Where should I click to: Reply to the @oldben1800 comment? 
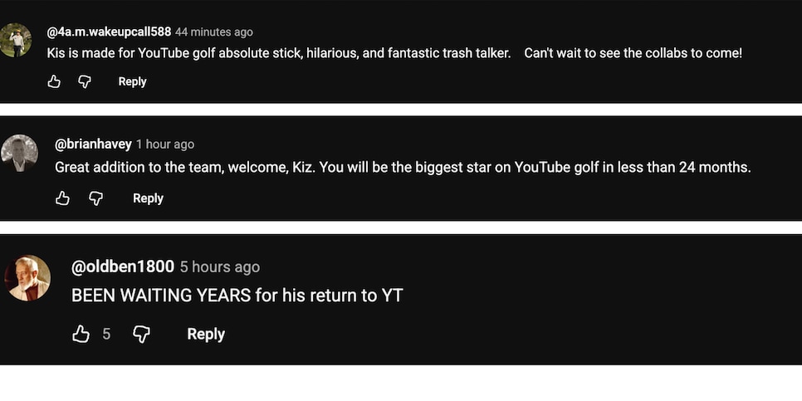pos(206,334)
